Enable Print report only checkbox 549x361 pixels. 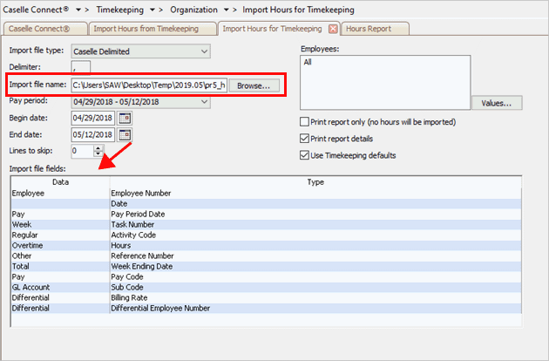[304, 122]
